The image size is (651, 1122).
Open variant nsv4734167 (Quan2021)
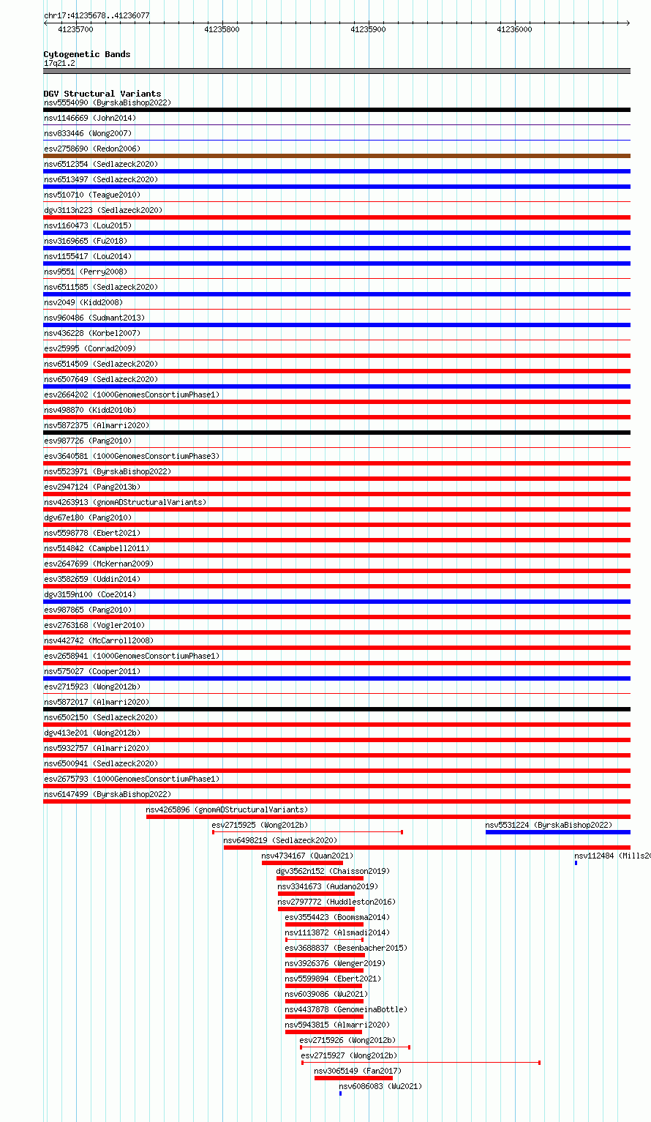[308, 856]
